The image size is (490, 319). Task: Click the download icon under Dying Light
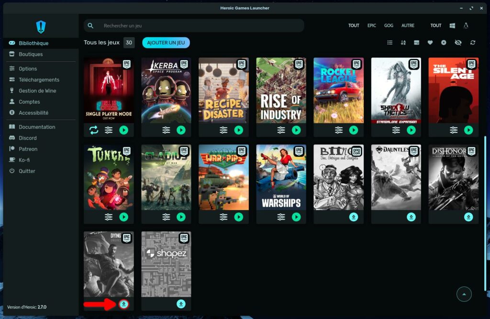click(124, 304)
